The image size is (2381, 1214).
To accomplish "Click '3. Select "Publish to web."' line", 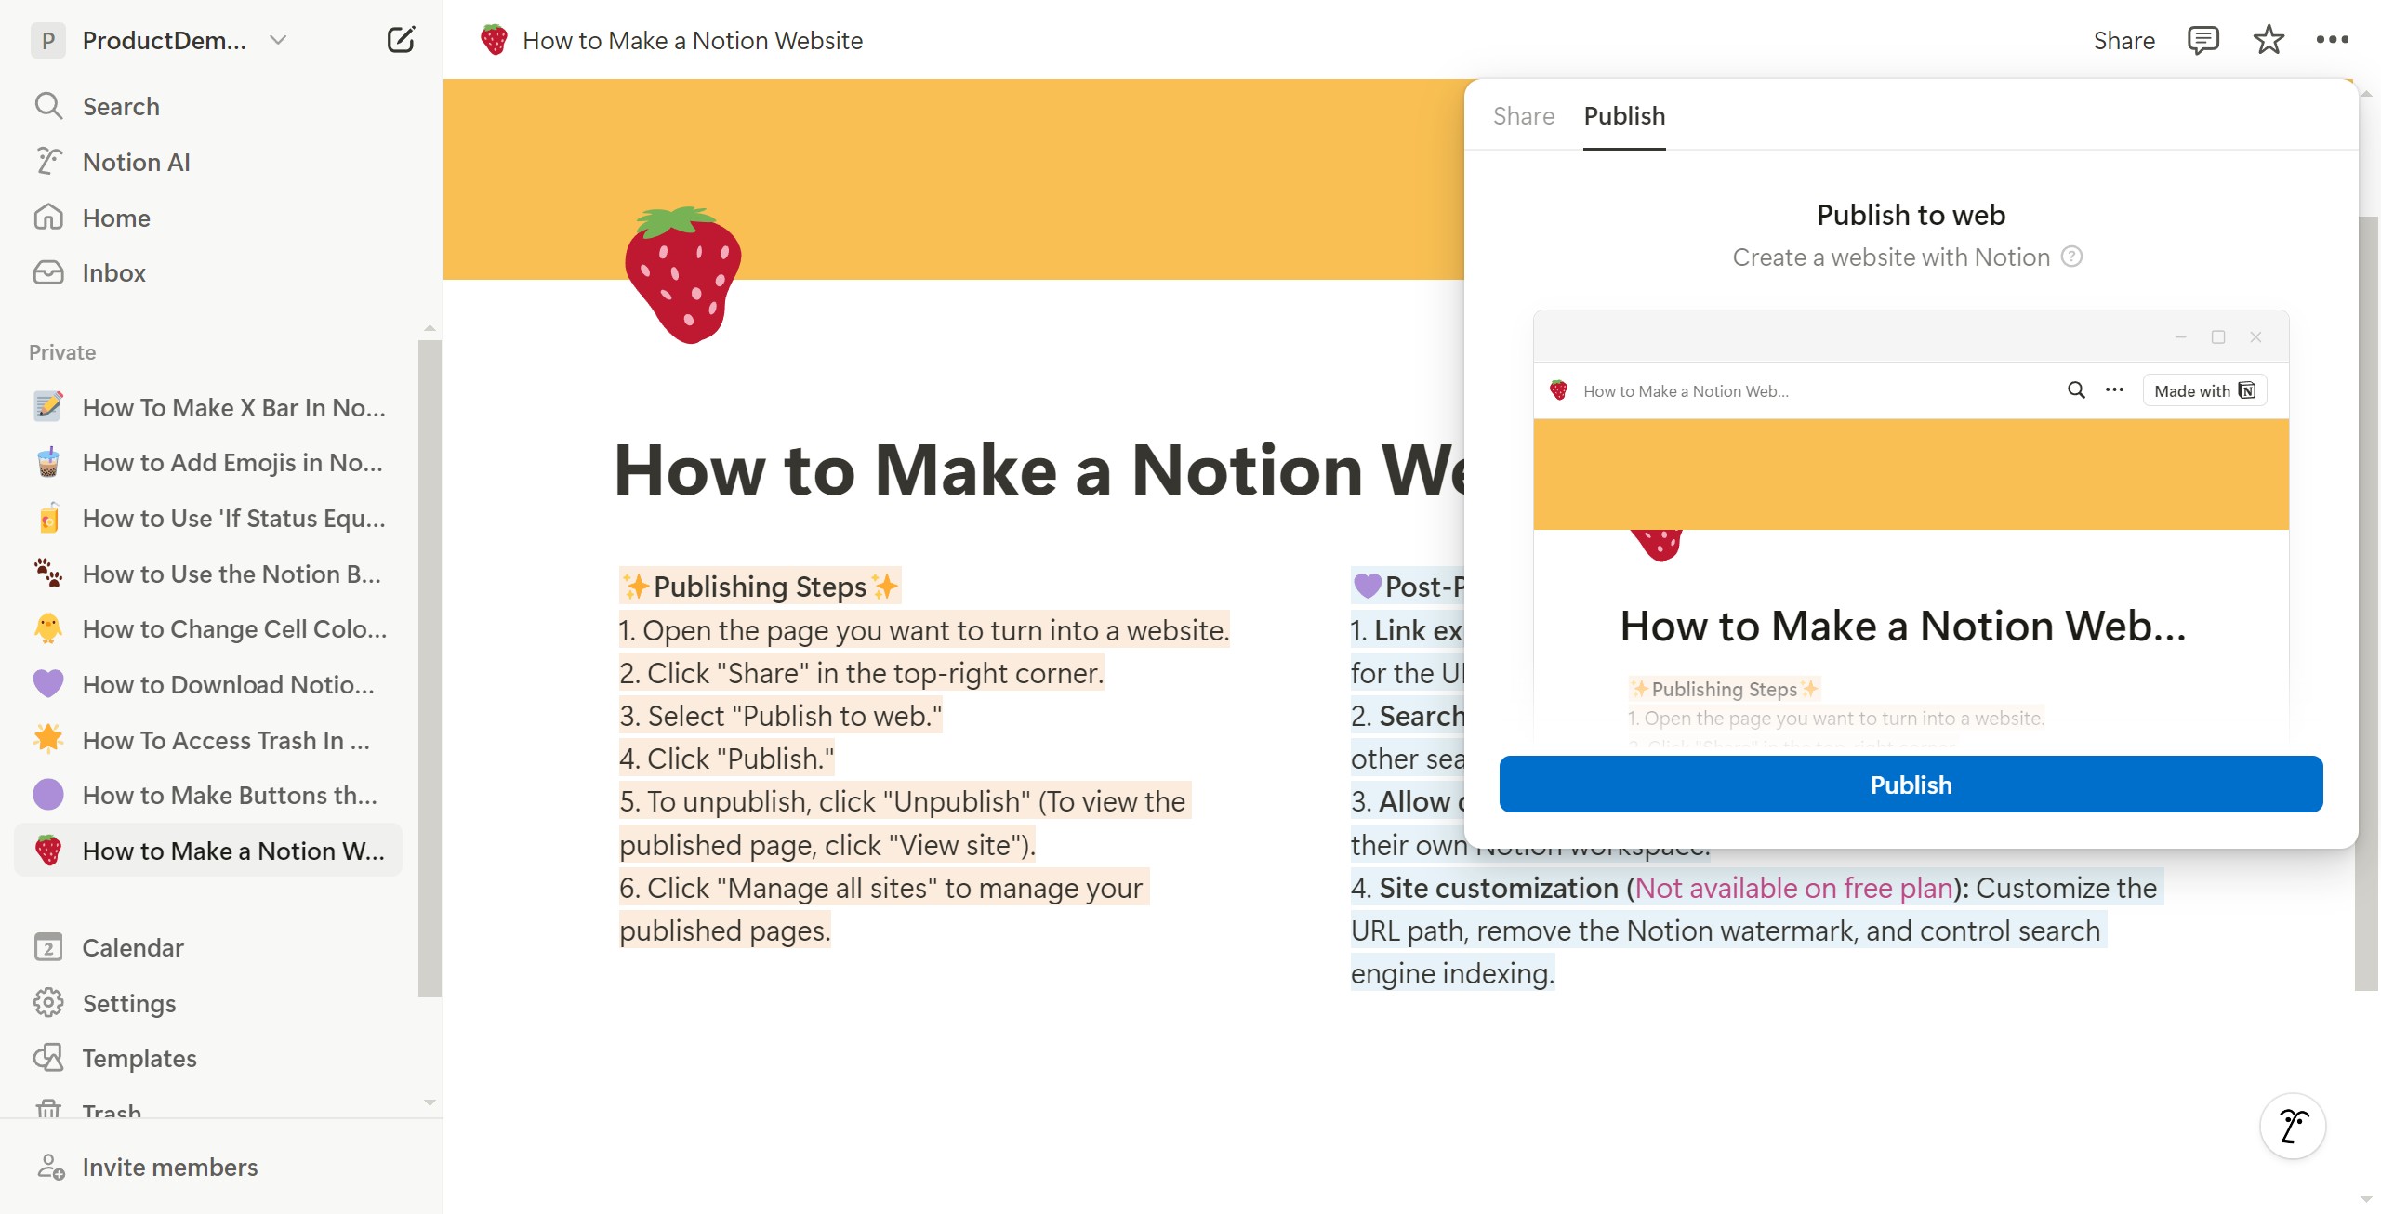I will coord(781,716).
